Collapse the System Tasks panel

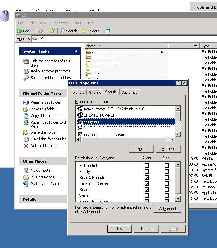pyautogui.click(x=76, y=51)
